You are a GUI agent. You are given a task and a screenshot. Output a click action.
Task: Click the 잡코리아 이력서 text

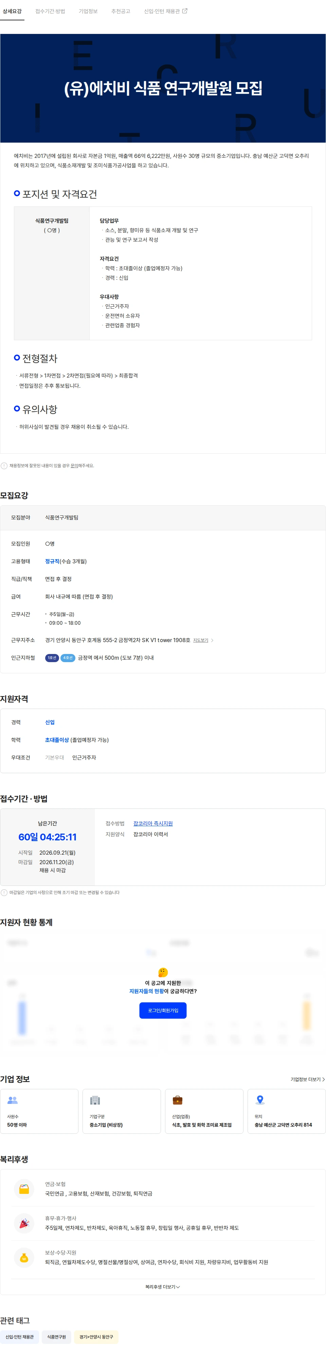point(151,835)
